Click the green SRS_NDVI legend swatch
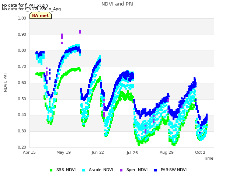This screenshot has height=177, width=236. [x=51, y=170]
